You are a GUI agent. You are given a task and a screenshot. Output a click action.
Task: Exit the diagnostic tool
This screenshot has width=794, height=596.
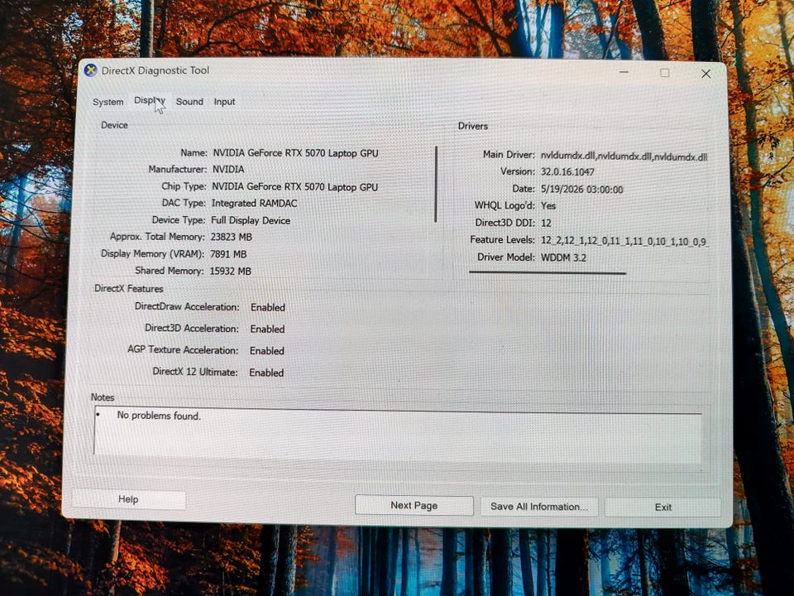tap(662, 507)
